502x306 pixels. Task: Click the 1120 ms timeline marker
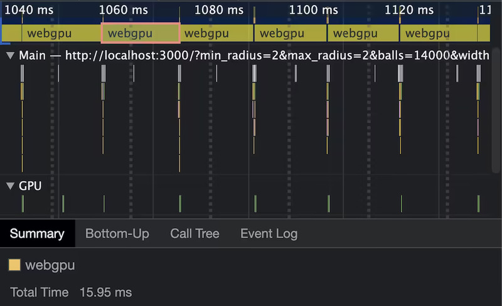point(409,10)
